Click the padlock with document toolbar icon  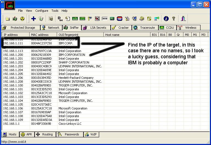pyautogui.click(x=127, y=19)
